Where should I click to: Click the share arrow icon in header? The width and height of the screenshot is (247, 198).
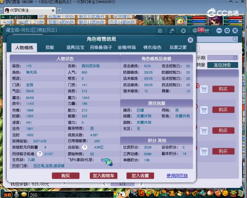coord(171,31)
